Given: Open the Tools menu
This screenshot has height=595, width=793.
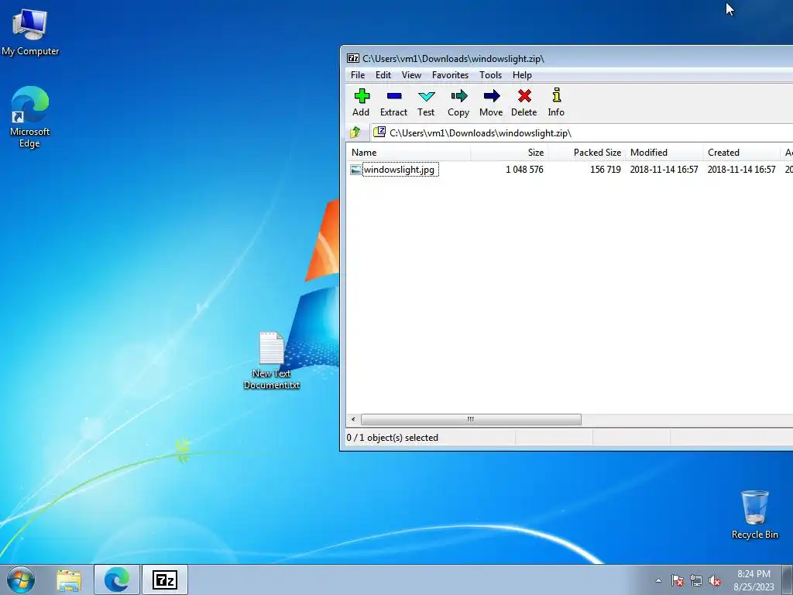Looking at the screenshot, I should 490,75.
